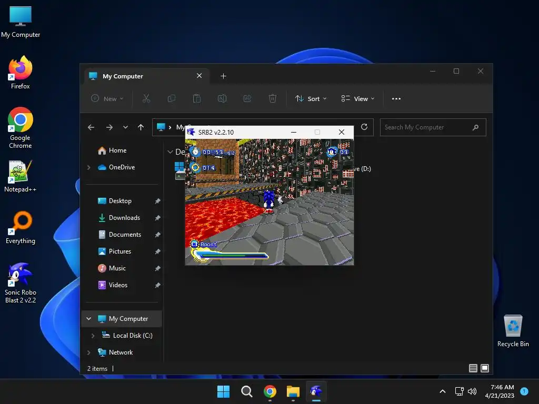Launch Firefox from the desktop
This screenshot has width=539, height=404.
21,73
